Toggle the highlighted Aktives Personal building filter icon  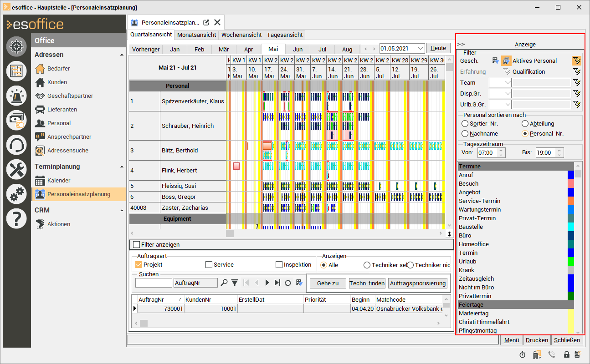pos(506,61)
